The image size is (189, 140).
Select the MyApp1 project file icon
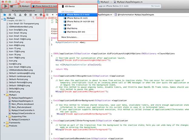tap(5, 19)
